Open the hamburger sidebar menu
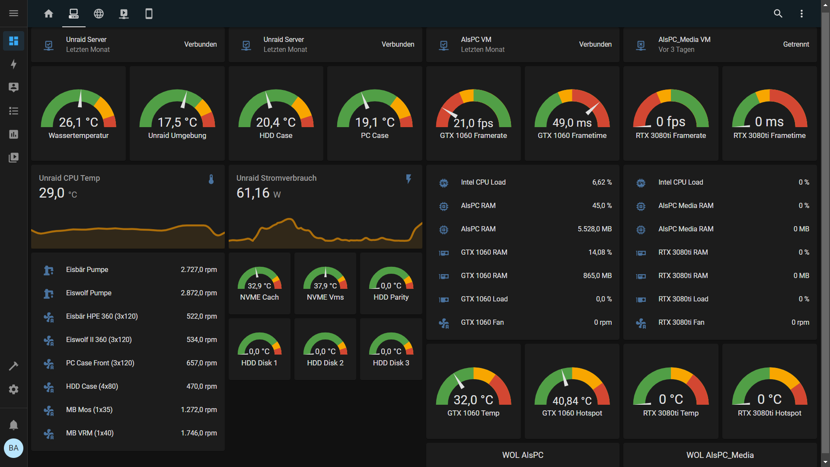 pyautogui.click(x=13, y=13)
